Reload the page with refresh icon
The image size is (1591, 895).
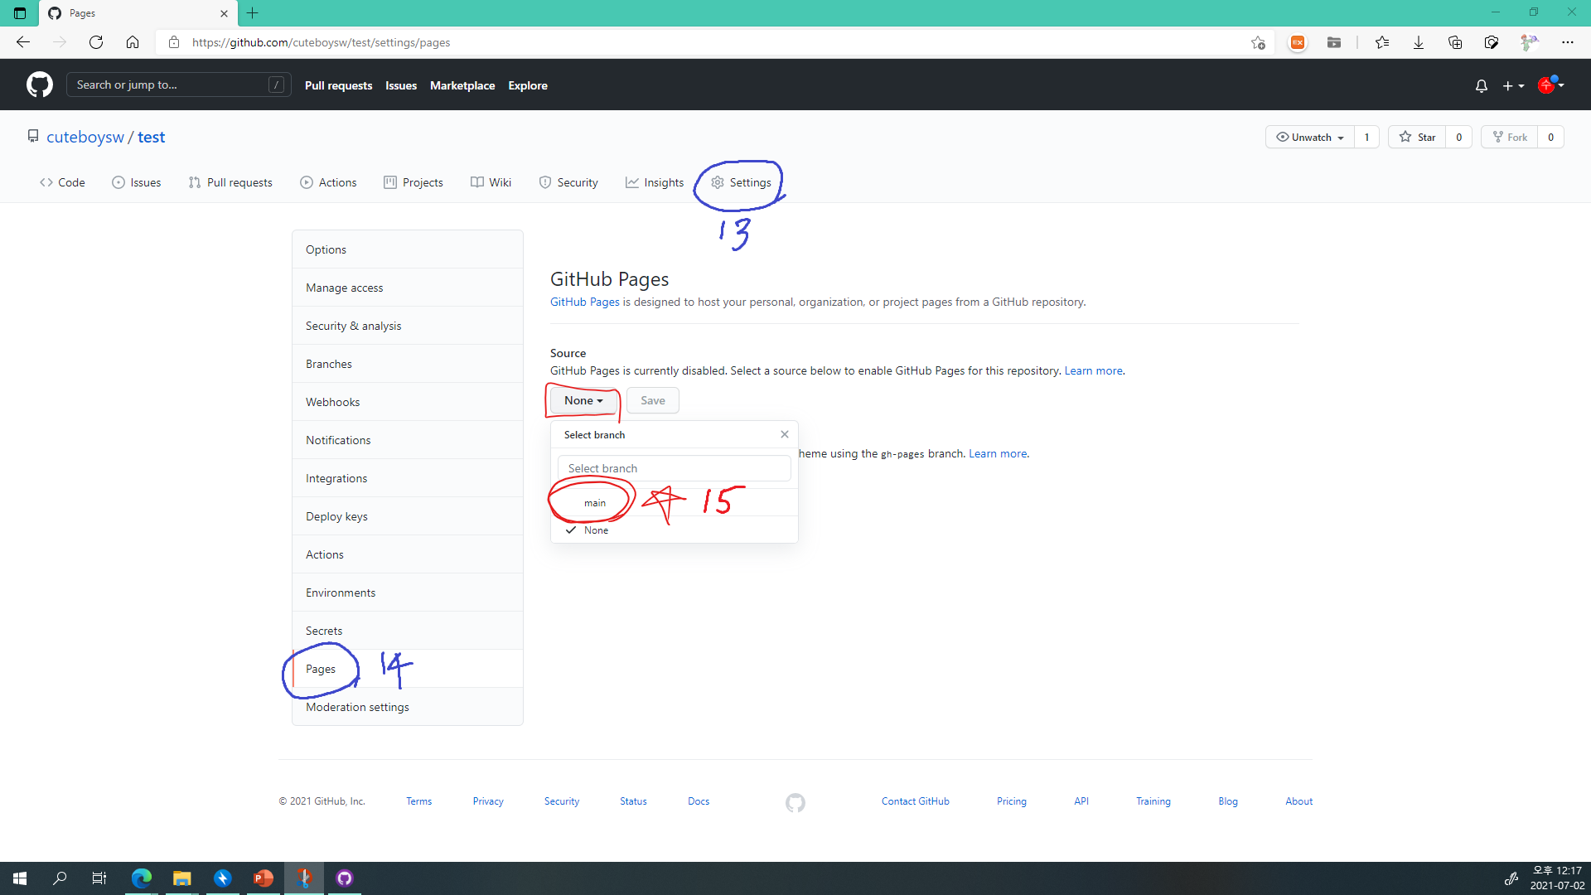pos(96,42)
